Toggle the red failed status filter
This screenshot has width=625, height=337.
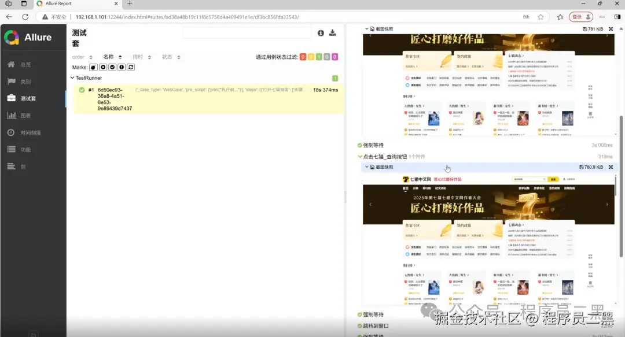(303, 57)
